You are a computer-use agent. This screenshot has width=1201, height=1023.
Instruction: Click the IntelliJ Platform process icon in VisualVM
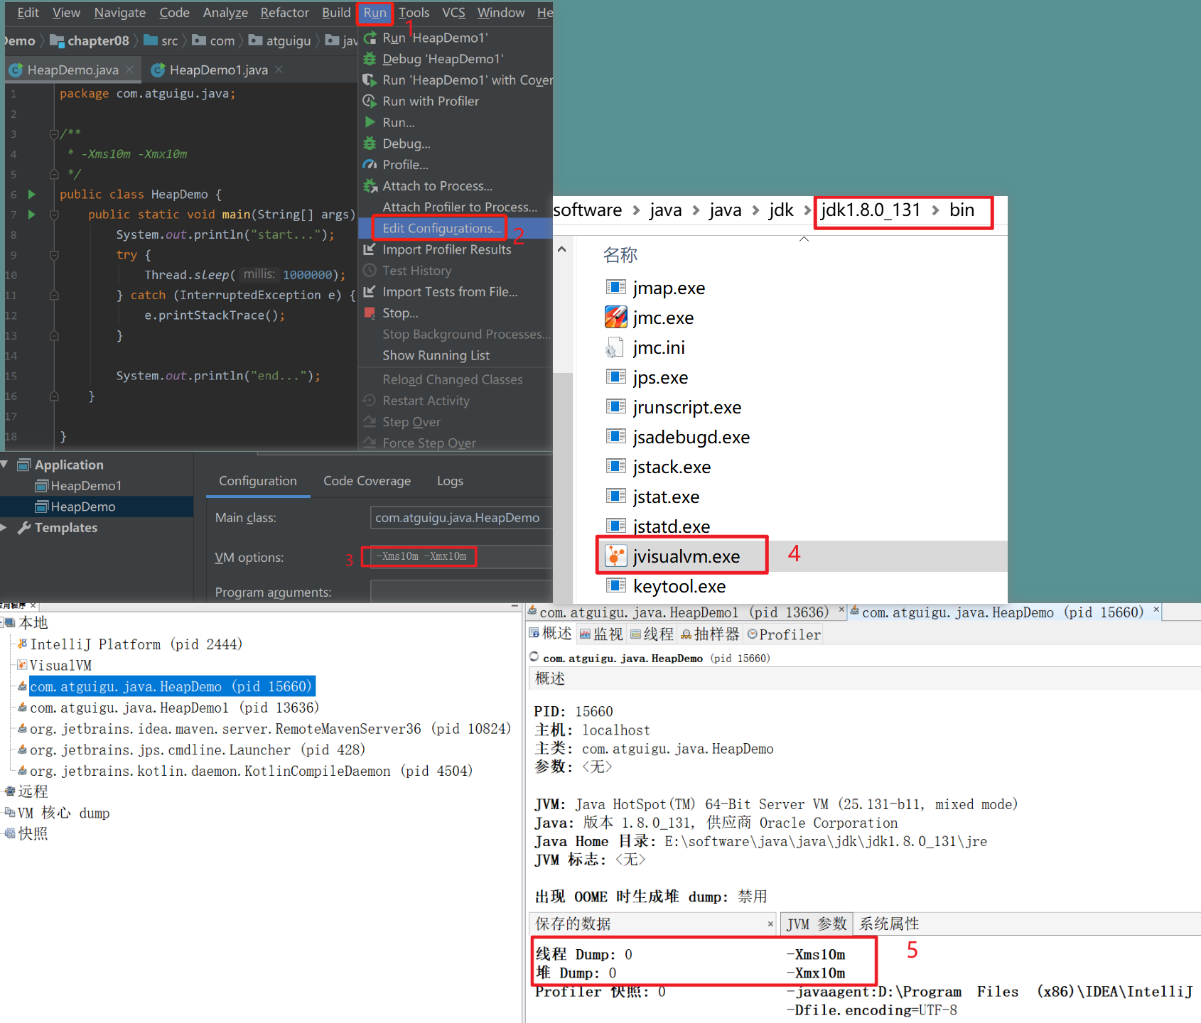click(x=23, y=644)
